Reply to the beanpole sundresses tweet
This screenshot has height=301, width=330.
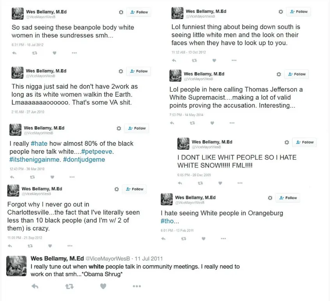[x=14, y=53]
